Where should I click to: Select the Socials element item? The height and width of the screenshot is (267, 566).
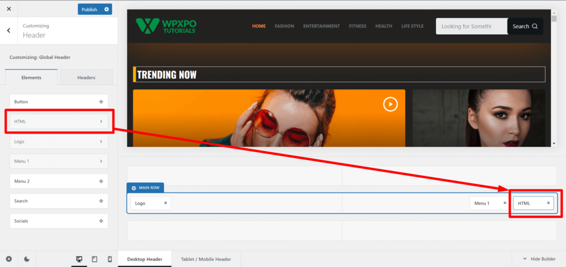coord(59,221)
